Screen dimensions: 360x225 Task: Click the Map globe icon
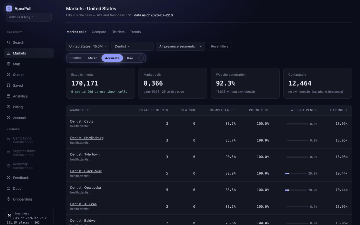tap(8, 64)
